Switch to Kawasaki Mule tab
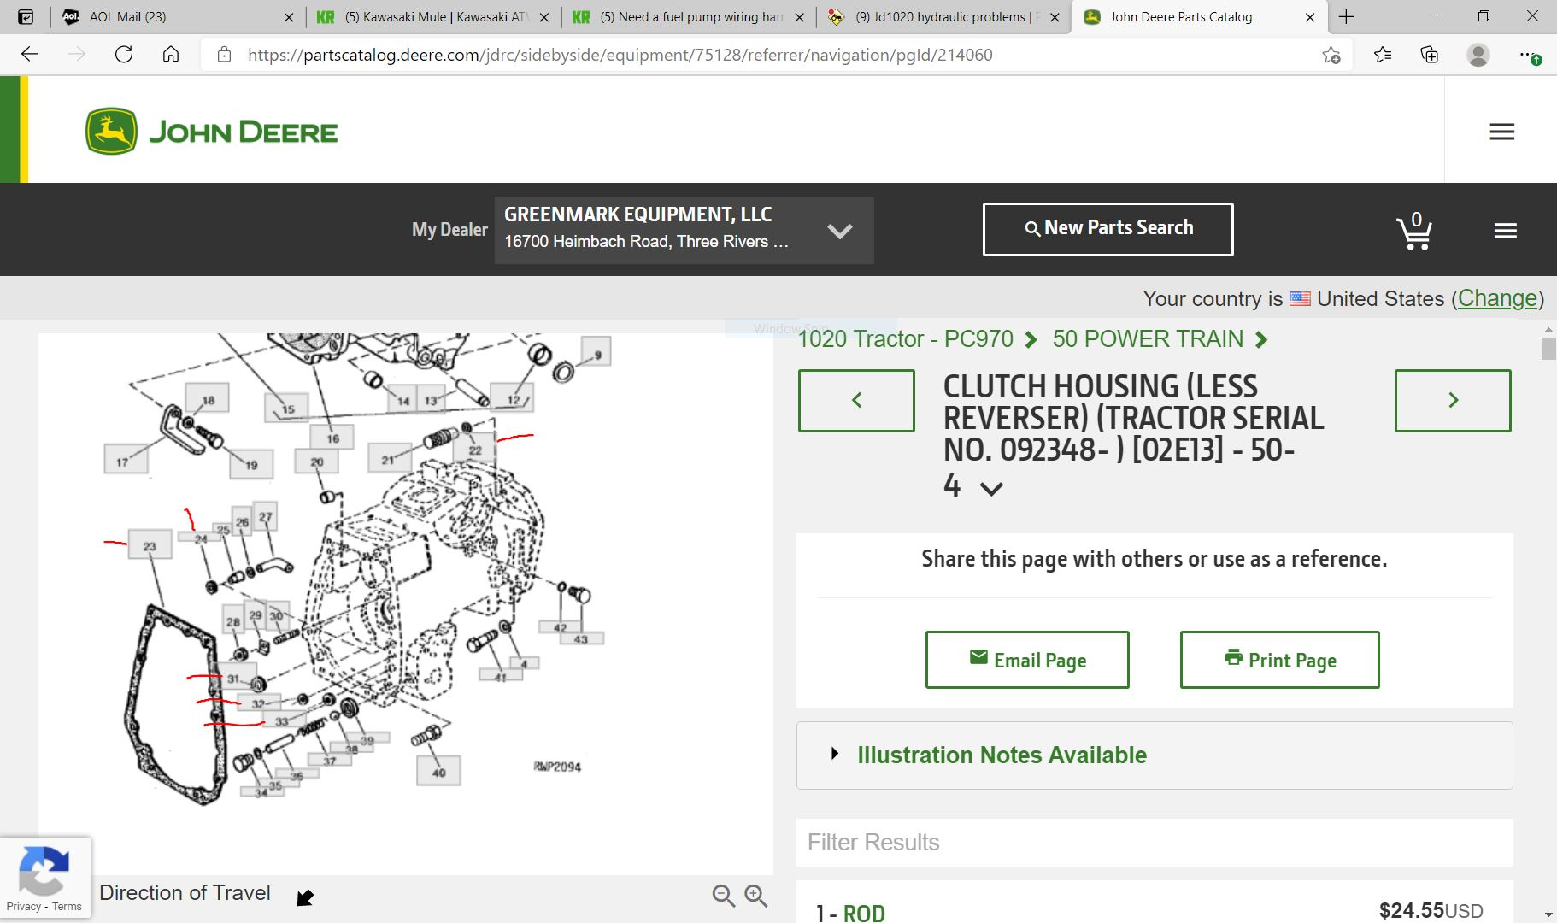 point(435,16)
